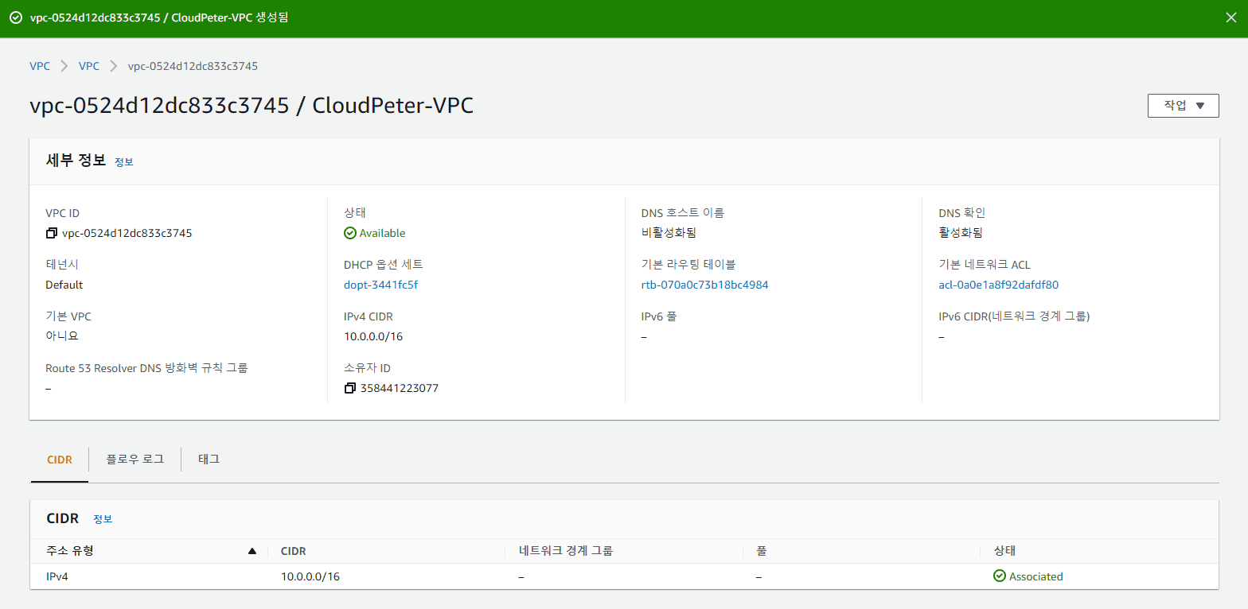Open network ACL acl-0a0e1a8f92dafdf80
This screenshot has width=1248, height=609.
(998, 285)
